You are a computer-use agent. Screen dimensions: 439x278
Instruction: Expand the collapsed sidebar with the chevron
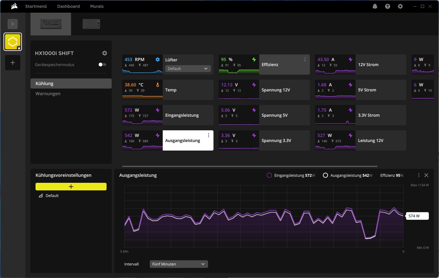point(13,24)
